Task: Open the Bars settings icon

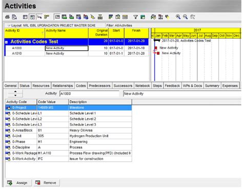Action: point(111,17)
